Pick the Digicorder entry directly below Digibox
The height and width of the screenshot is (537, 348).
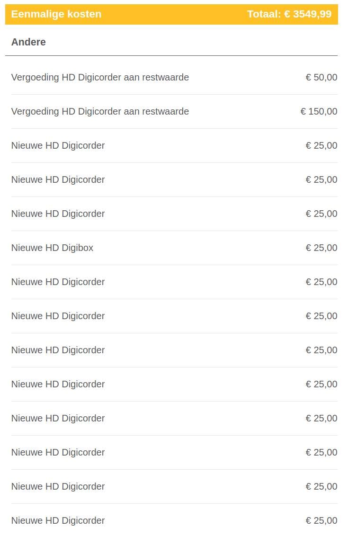pyautogui.click(x=58, y=282)
